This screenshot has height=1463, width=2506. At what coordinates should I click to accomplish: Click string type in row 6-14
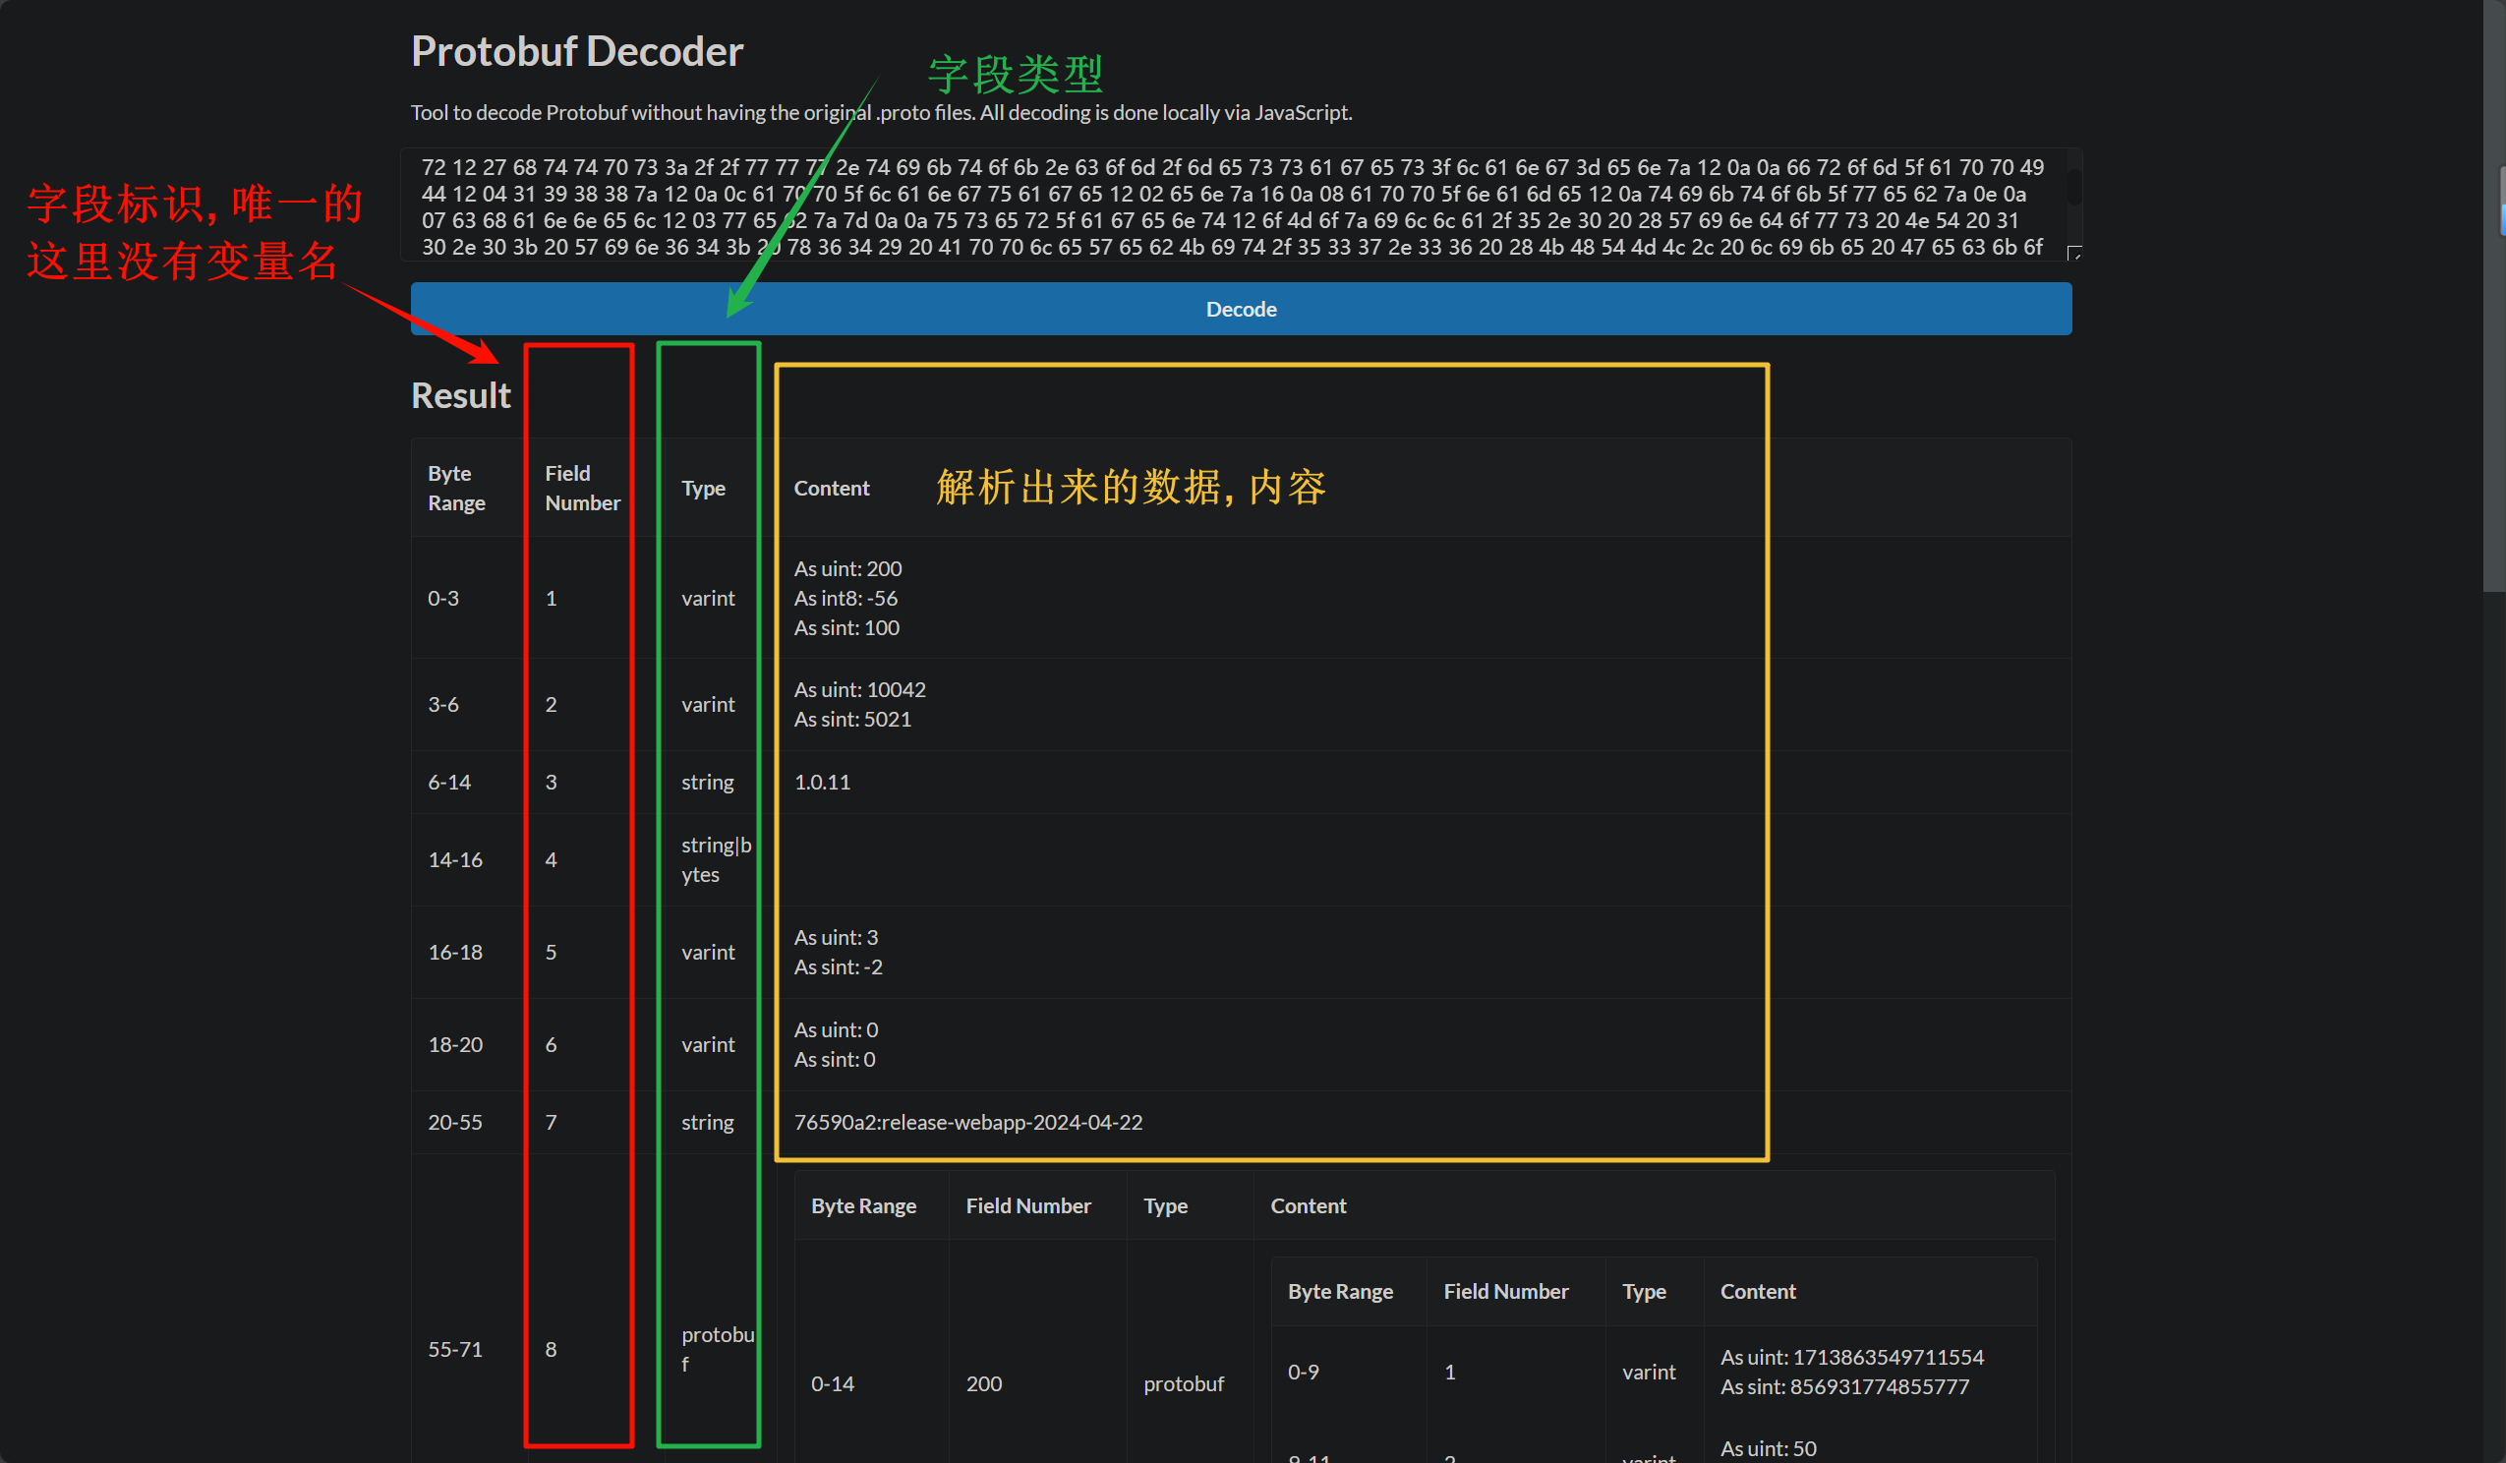[x=707, y=782]
